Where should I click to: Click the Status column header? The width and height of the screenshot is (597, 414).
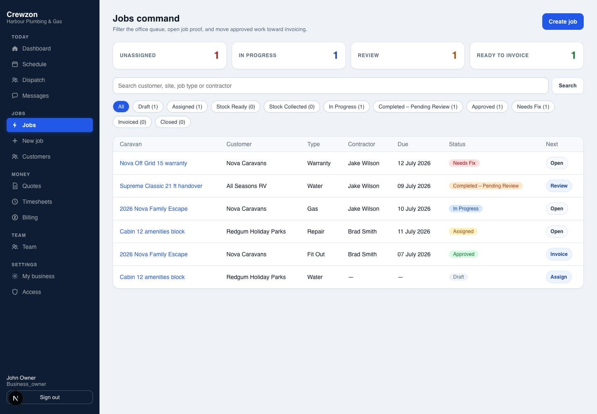[457, 144]
